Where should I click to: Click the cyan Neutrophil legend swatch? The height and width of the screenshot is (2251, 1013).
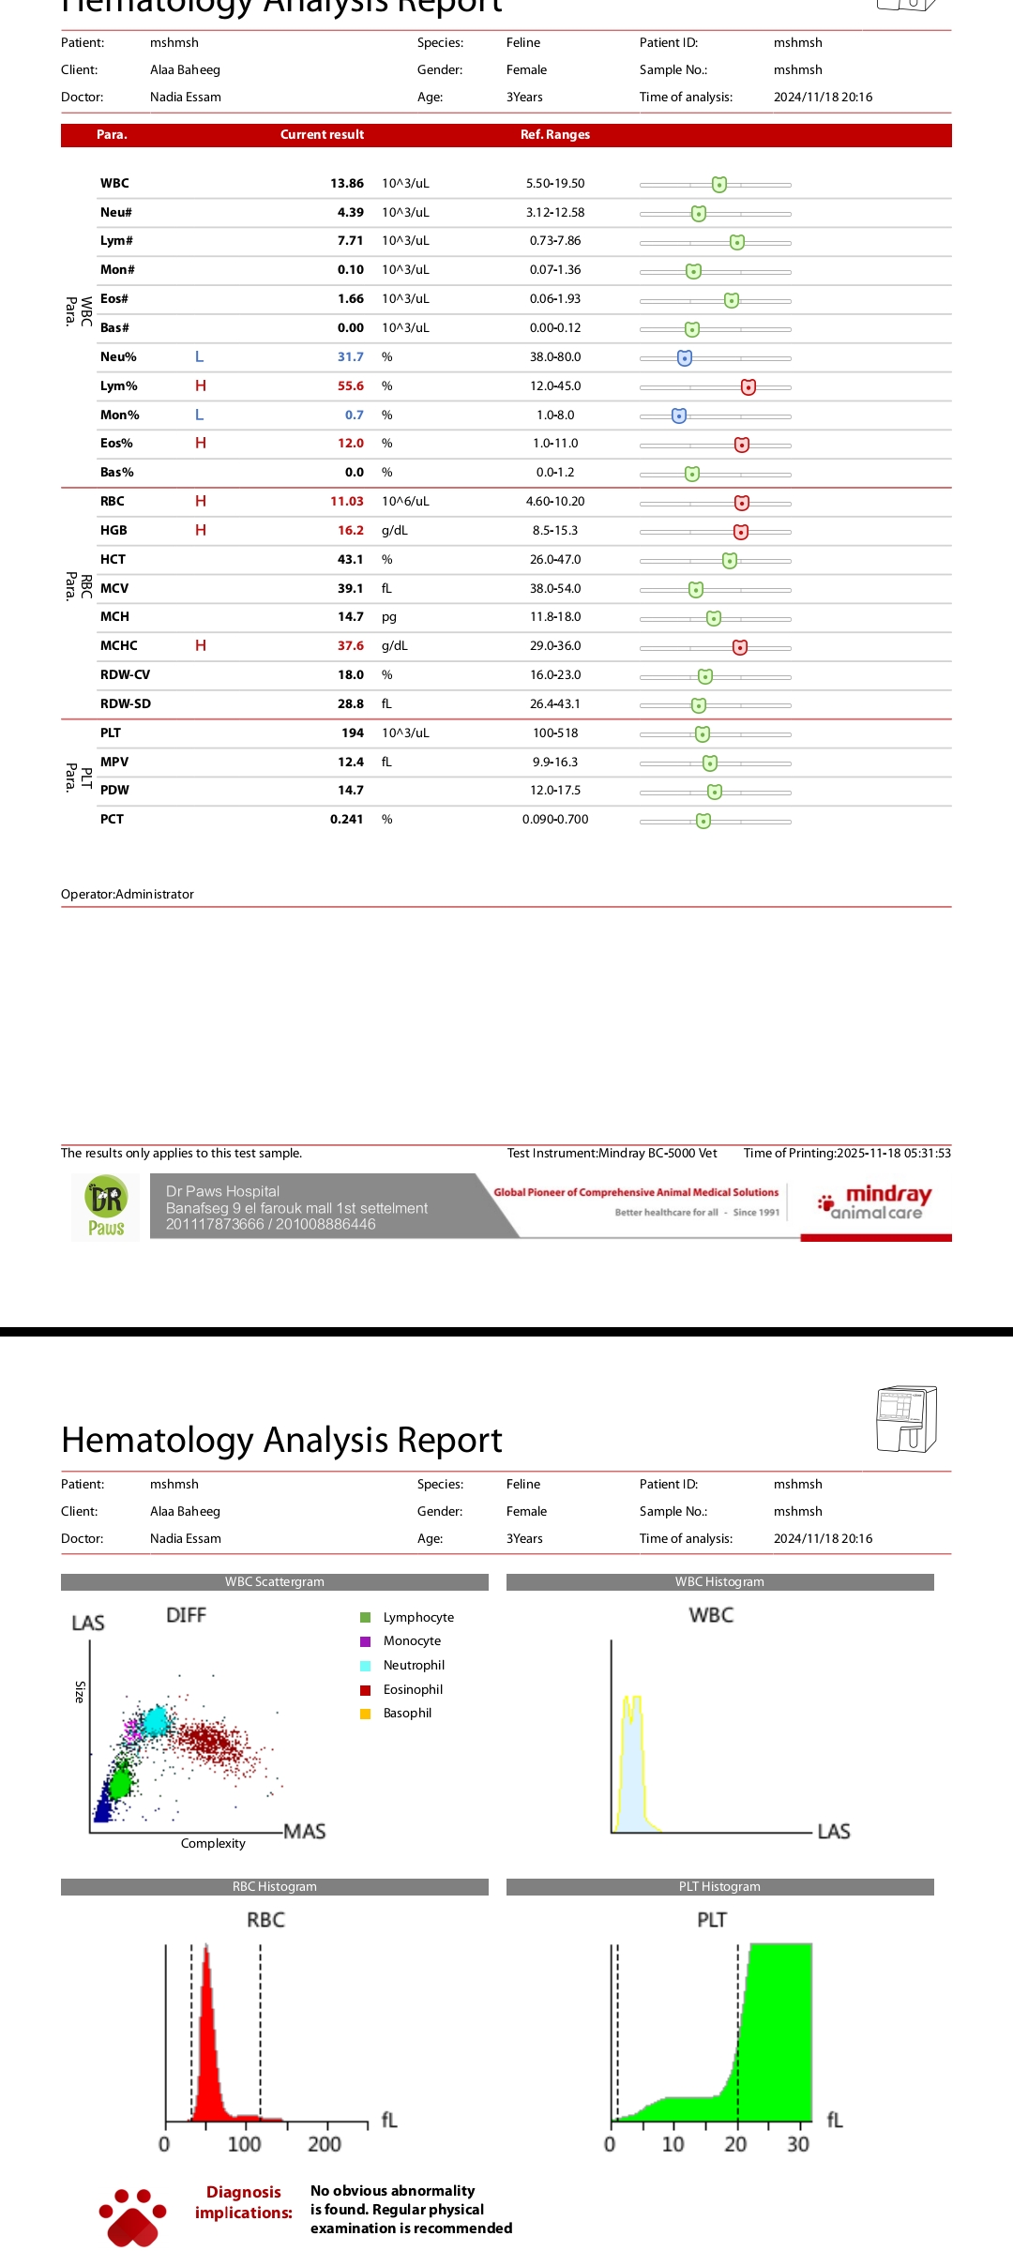pyautogui.click(x=366, y=1666)
